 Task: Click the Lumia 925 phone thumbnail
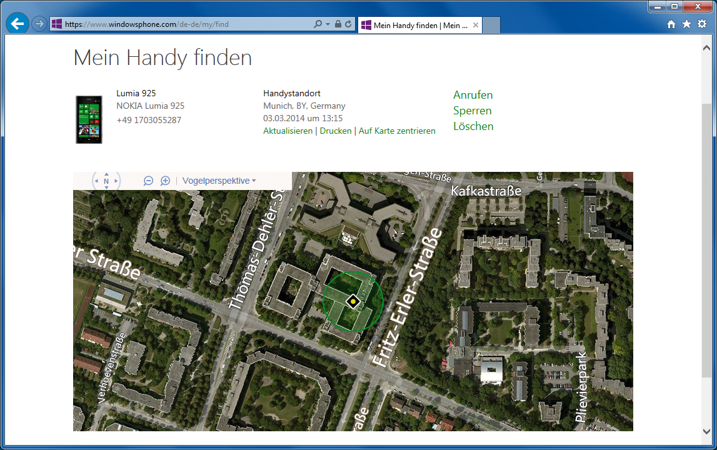tap(89, 119)
